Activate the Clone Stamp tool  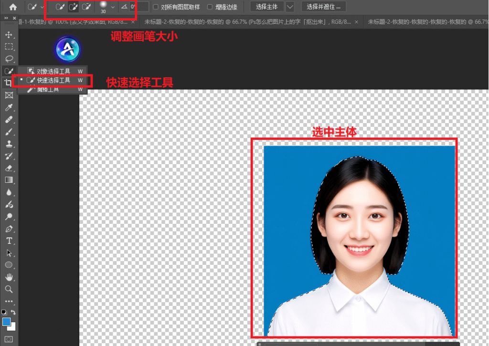[x=9, y=144]
